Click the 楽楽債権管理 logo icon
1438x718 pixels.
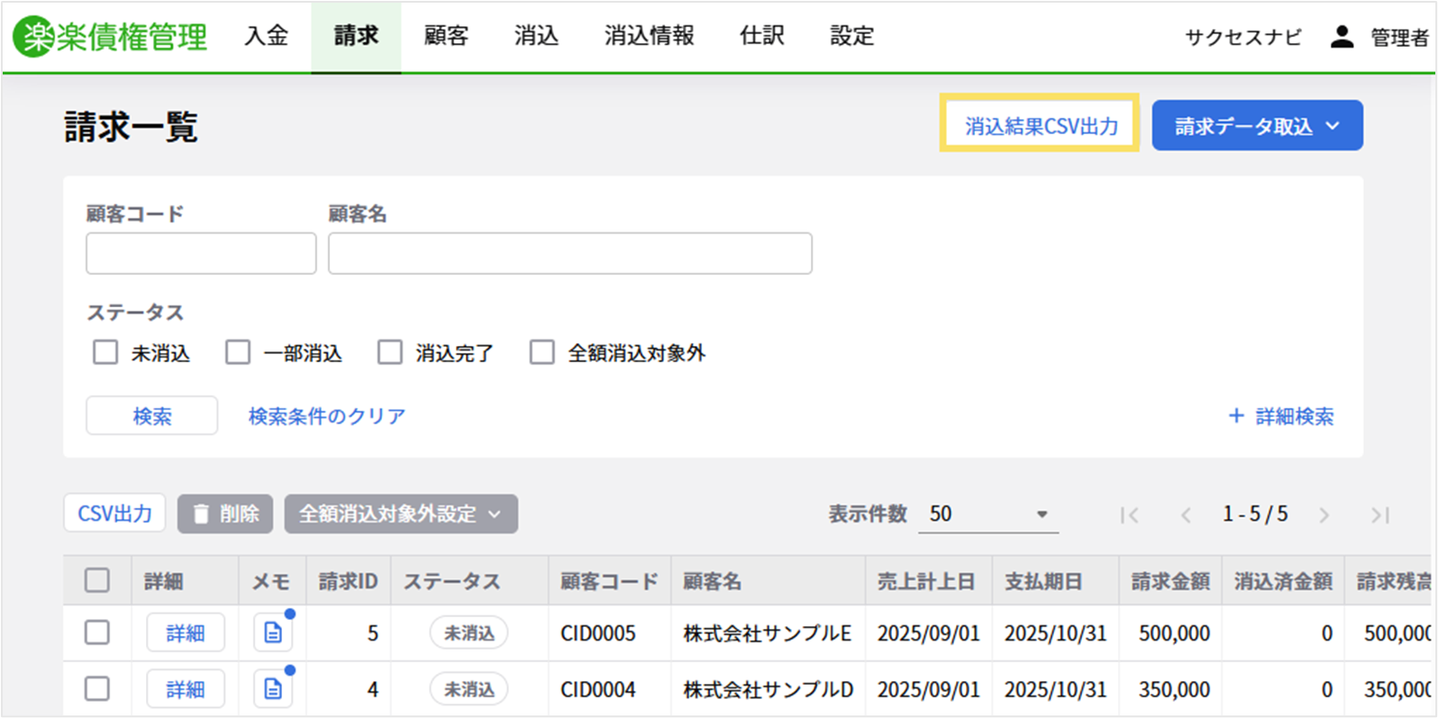(33, 37)
